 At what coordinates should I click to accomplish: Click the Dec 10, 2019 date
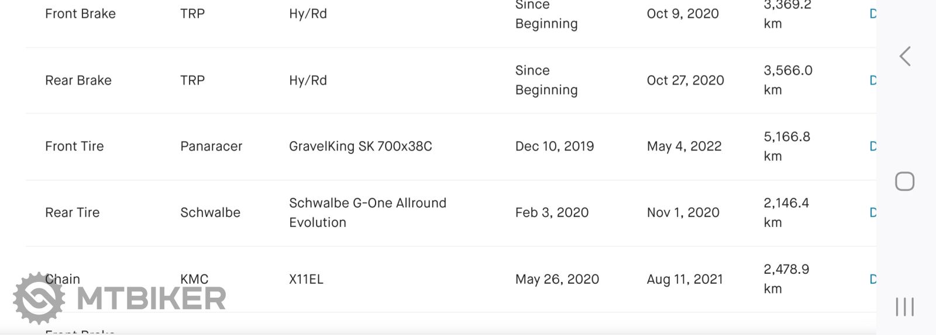point(555,146)
